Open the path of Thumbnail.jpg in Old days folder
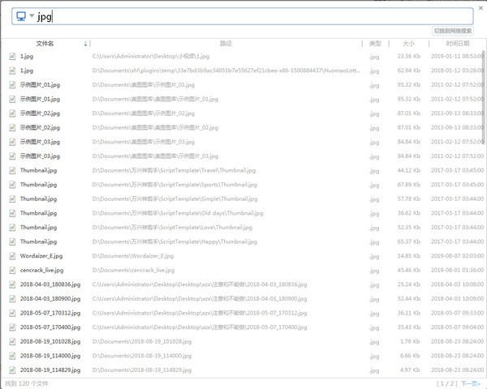 pyautogui.click(x=179, y=213)
